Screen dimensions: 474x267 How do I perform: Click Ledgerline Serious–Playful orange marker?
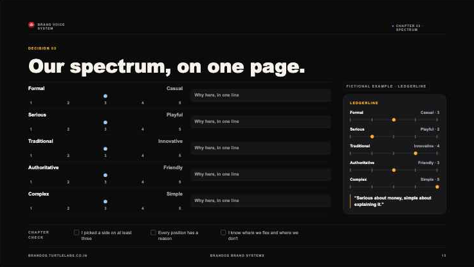tap(372, 136)
